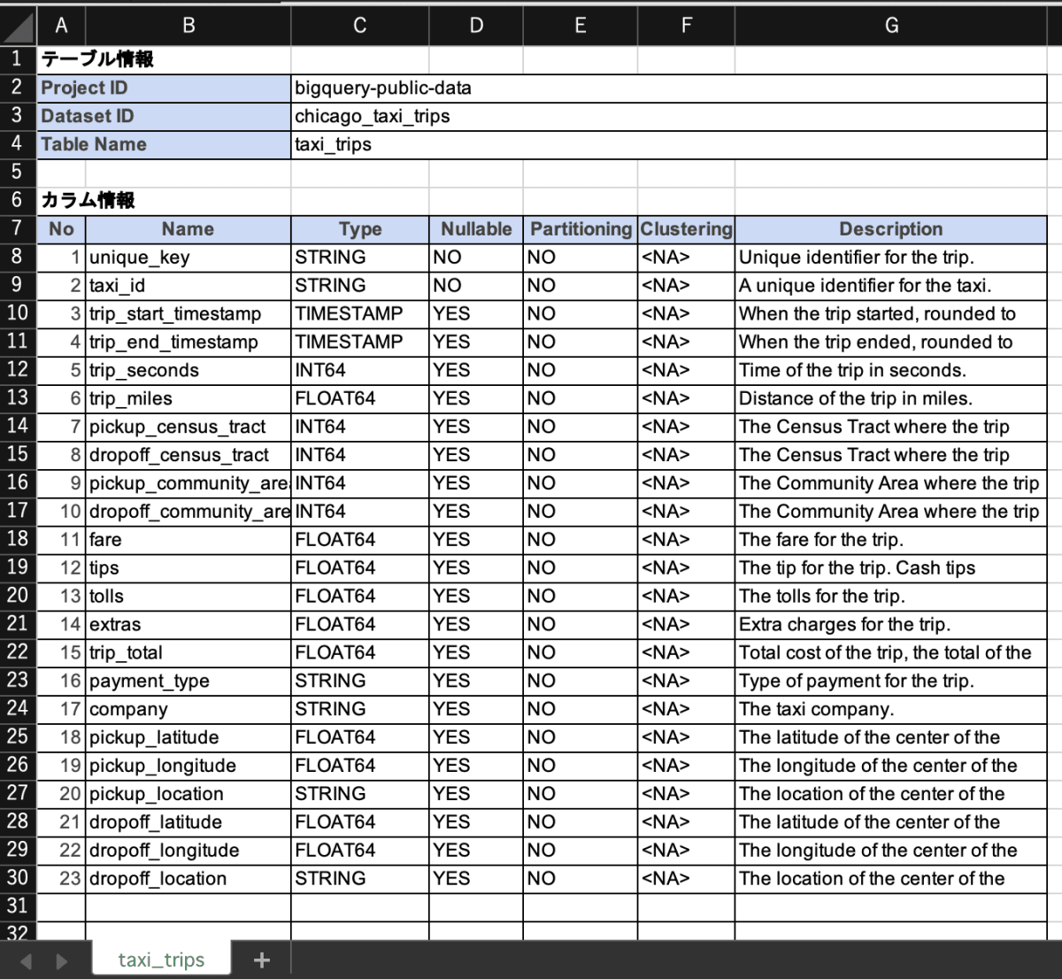Select column D header

(476, 26)
